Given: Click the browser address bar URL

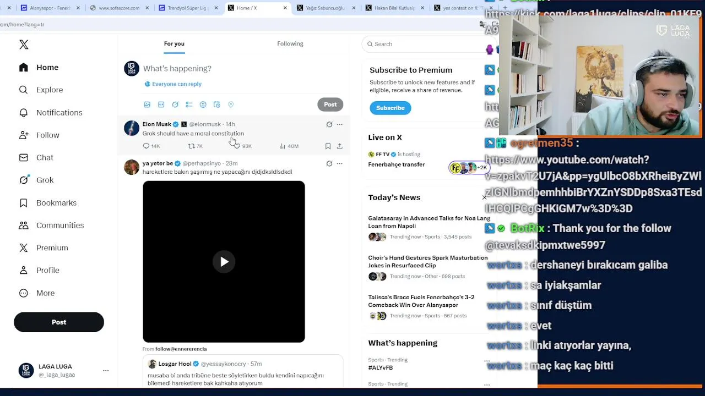Looking at the screenshot, I should tap(22, 24).
